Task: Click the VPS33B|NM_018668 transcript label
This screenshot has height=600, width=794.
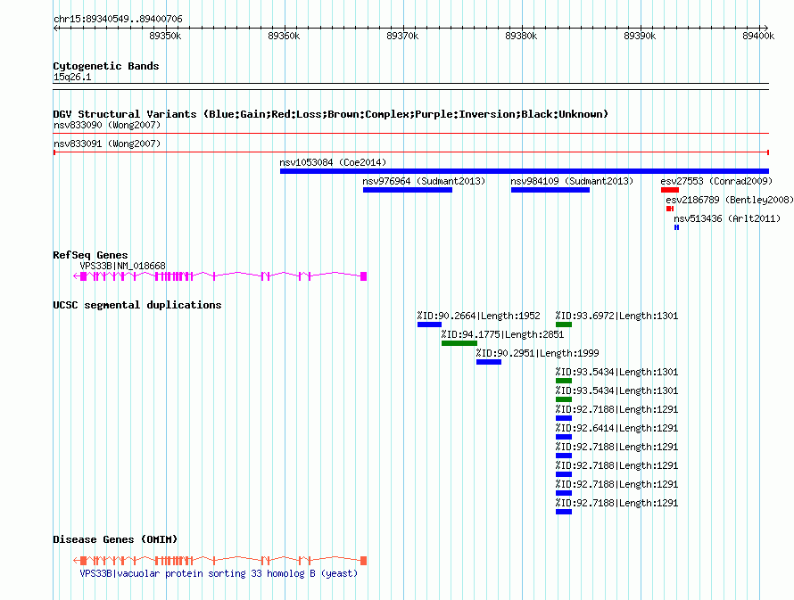Action: point(122,266)
